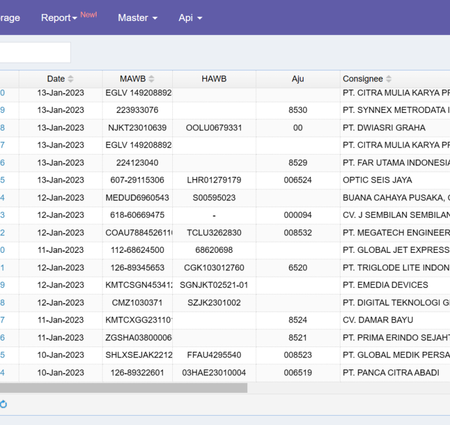Image resolution: width=450 pixels, height=425 pixels.
Task: Sort table by Date column sort arrows
Action: click(70, 79)
